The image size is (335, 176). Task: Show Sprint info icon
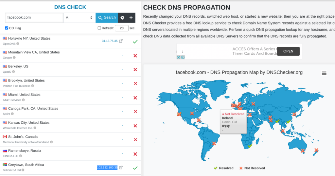12,114
